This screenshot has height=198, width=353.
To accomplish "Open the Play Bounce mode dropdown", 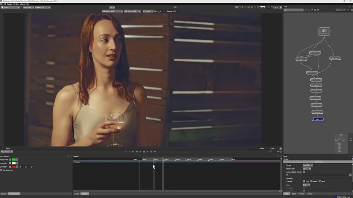I will click(x=7, y=152).
